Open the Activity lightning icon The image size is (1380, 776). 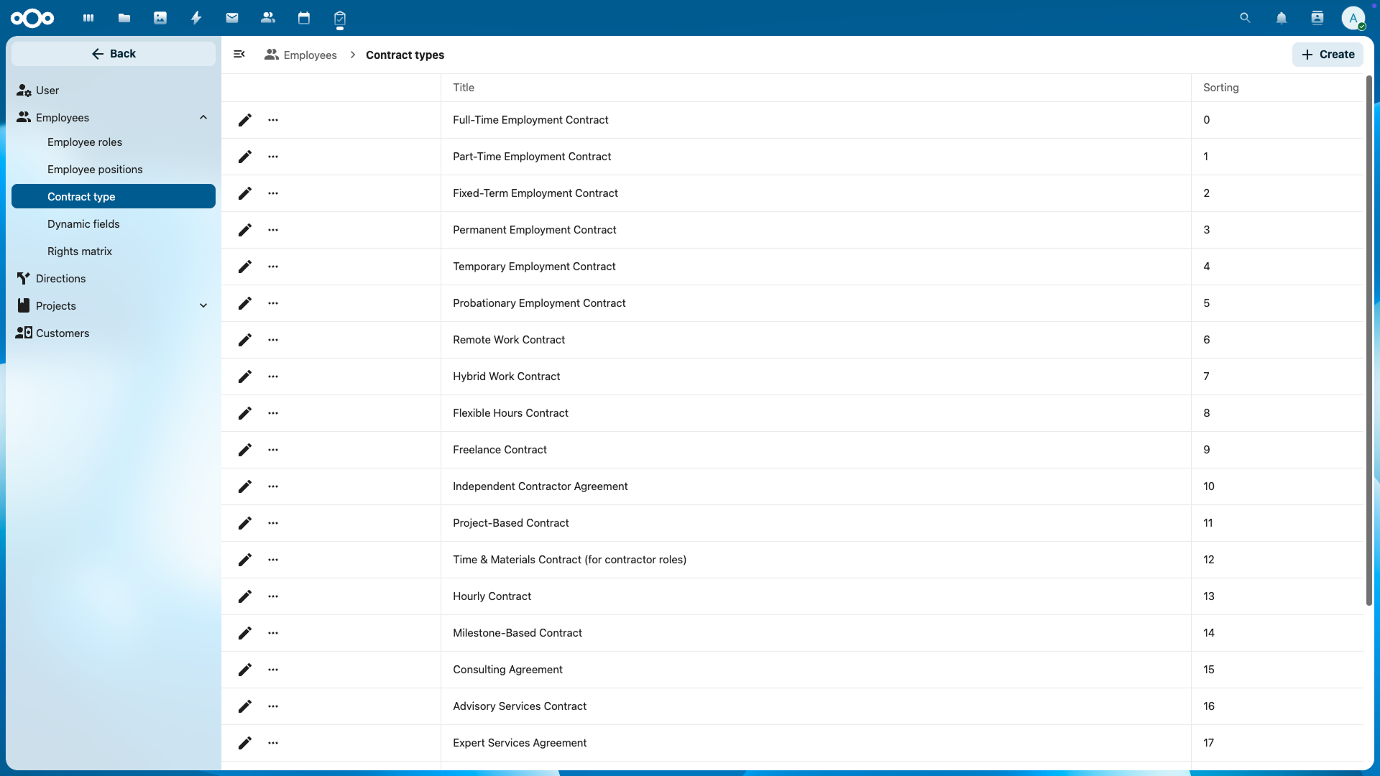pyautogui.click(x=196, y=18)
